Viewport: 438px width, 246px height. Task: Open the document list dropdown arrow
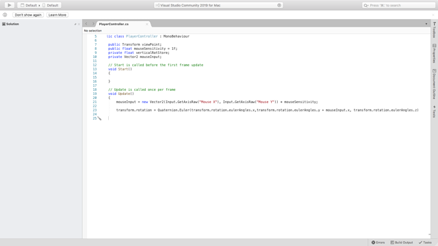pyautogui.click(x=426, y=24)
